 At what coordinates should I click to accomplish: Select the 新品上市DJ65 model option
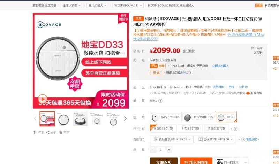[x=166, y=117]
